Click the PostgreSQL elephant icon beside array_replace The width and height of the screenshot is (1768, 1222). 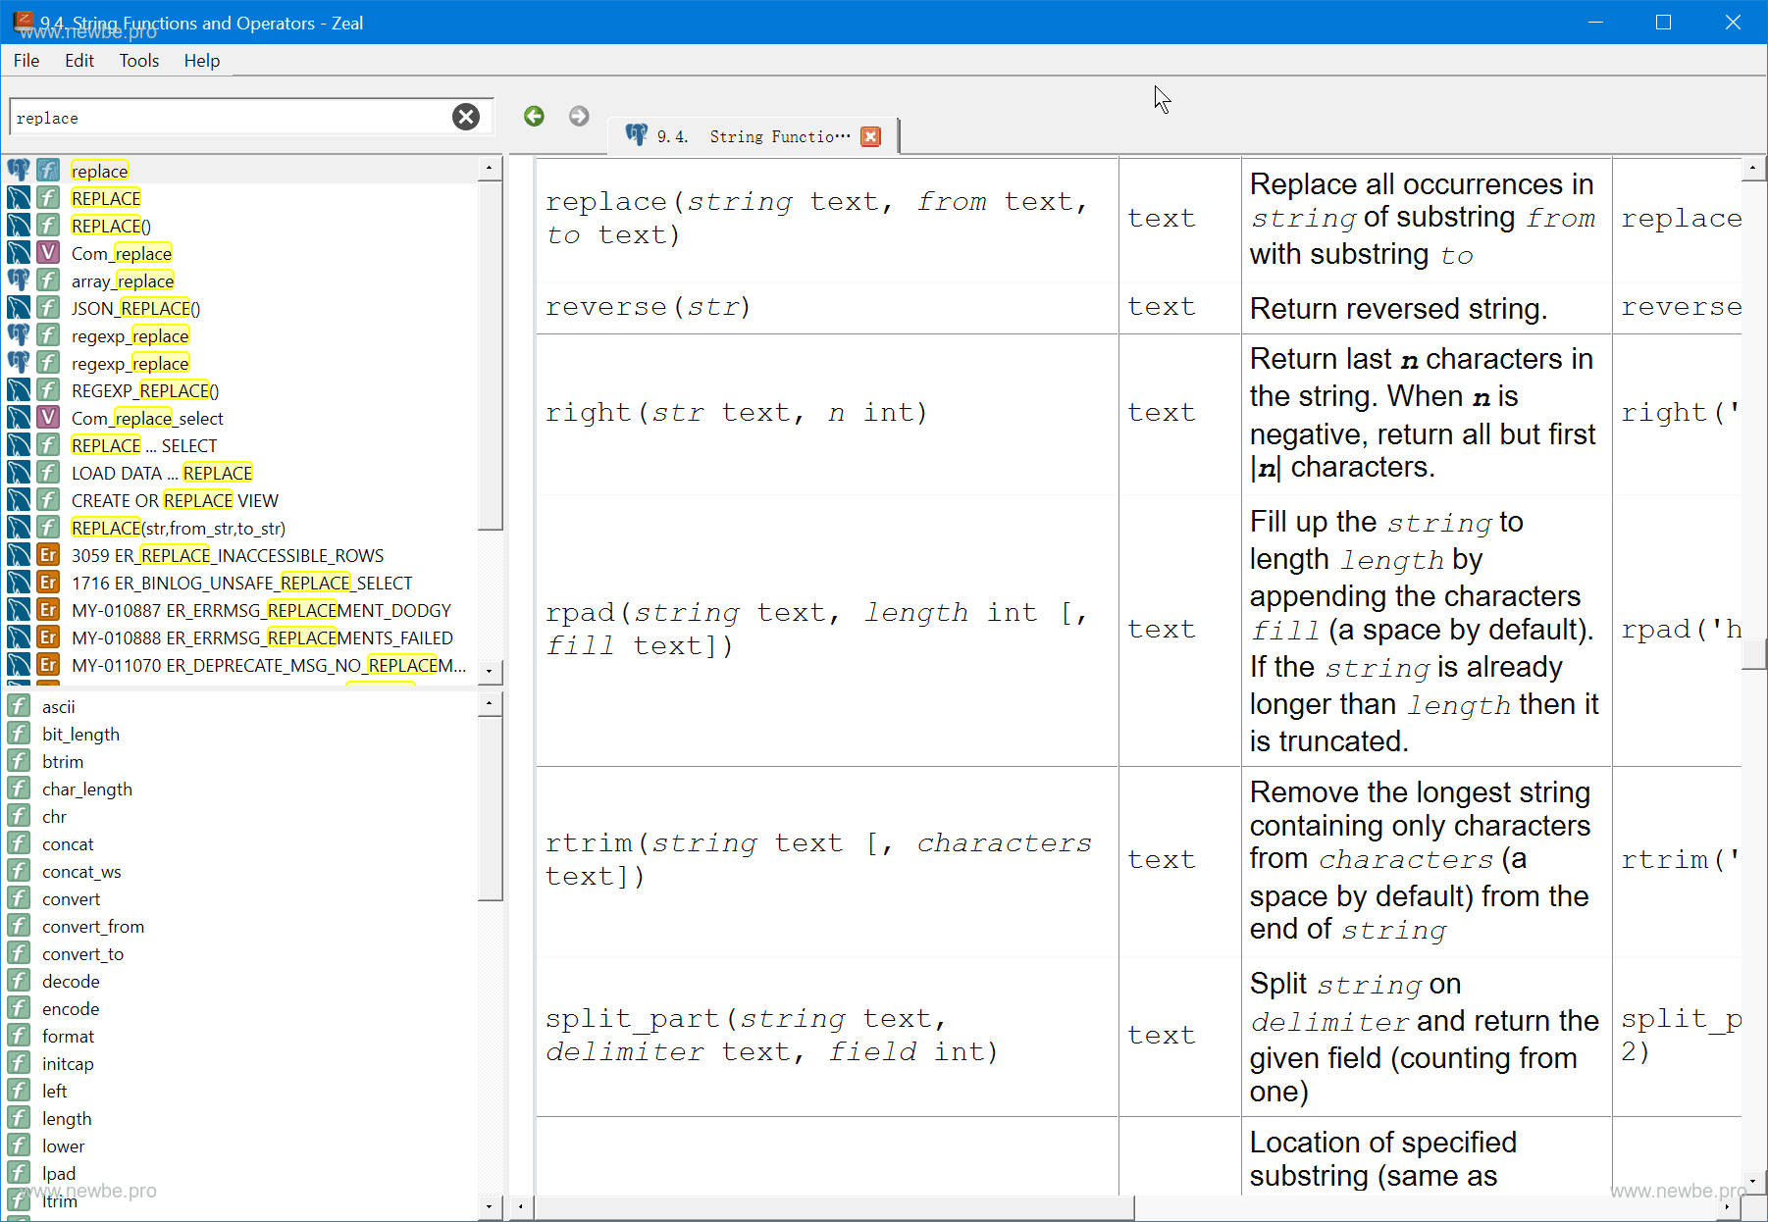click(19, 281)
